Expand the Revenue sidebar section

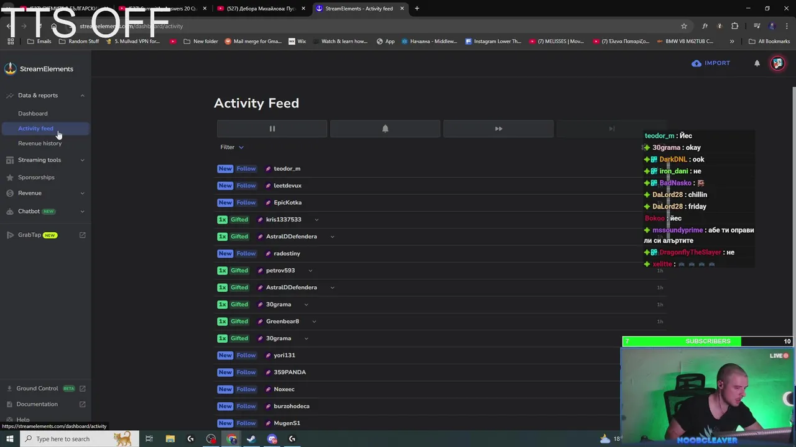tap(82, 193)
